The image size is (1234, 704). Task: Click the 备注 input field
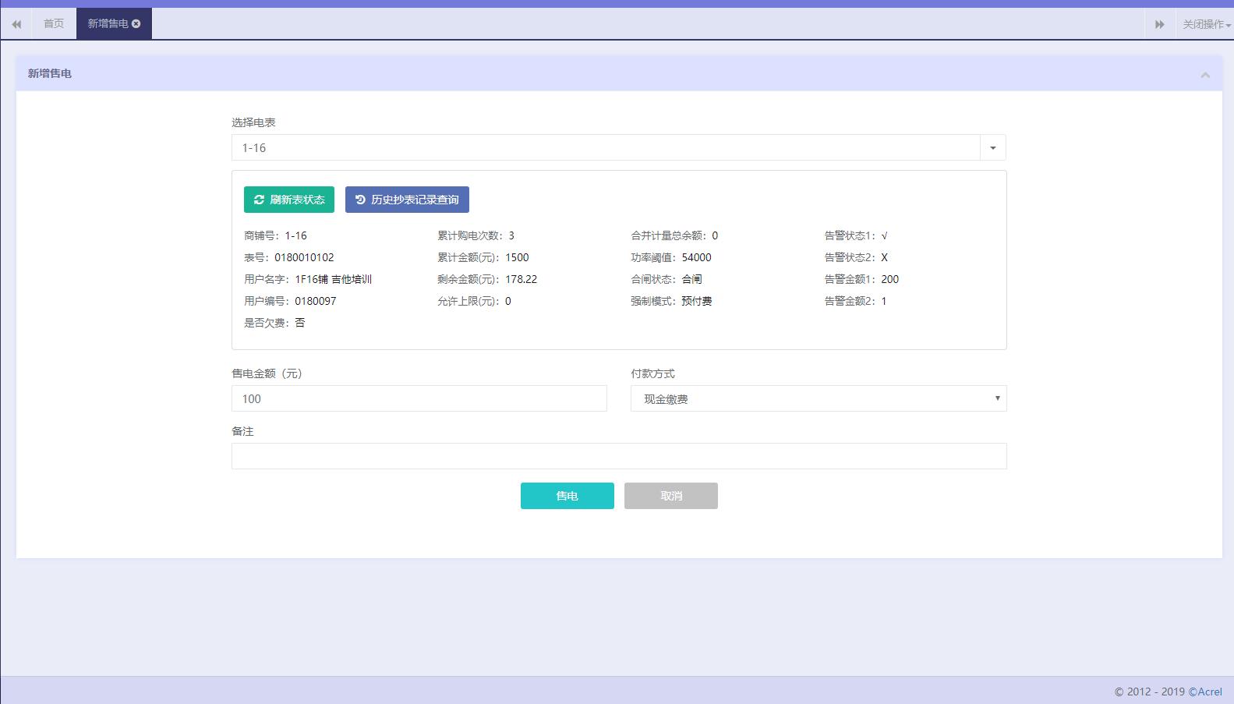[619, 456]
